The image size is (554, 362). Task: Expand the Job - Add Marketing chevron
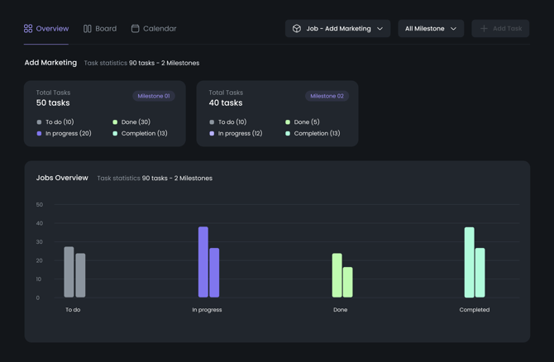[x=380, y=29]
